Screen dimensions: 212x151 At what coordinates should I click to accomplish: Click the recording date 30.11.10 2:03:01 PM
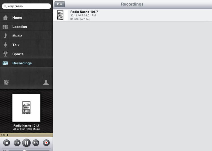pos(83,16)
